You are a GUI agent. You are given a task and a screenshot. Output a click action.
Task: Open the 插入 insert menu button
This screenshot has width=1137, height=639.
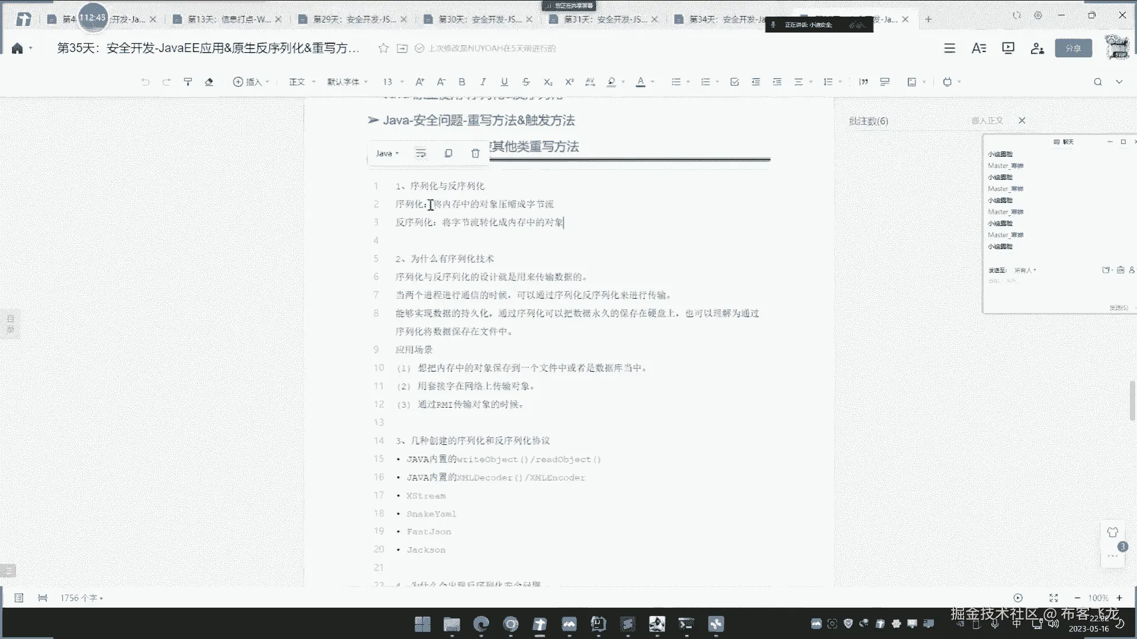click(x=251, y=82)
